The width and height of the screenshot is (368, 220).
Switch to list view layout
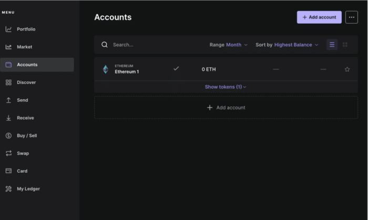coord(332,45)
